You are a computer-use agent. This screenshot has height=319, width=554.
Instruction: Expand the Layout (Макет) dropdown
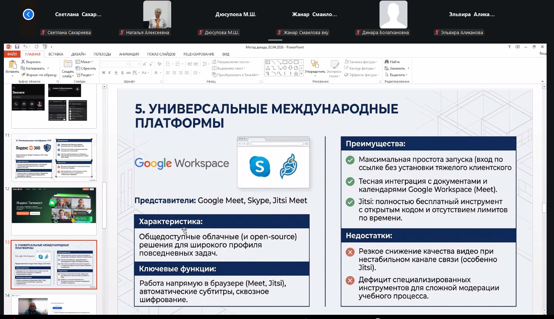85,62
